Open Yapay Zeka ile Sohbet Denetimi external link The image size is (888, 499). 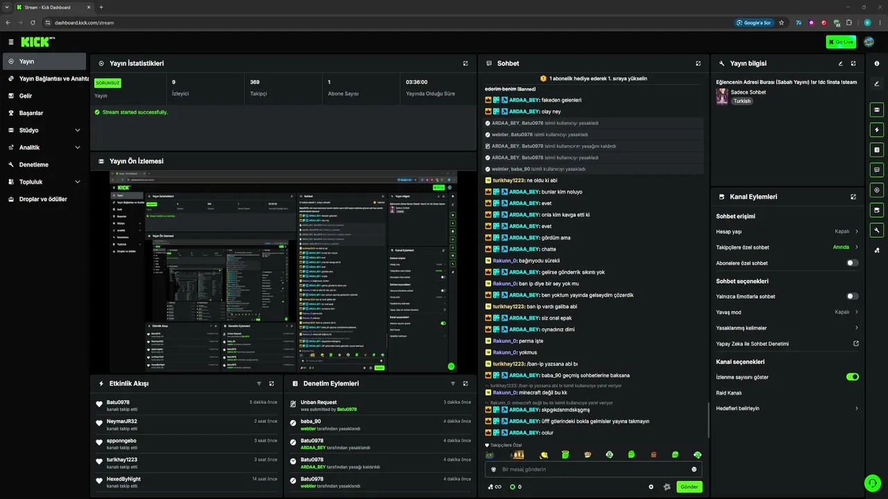856,344
